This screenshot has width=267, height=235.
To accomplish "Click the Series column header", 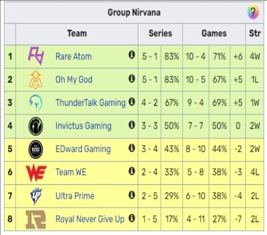I will pyautogui.click(x=160, y=33).
